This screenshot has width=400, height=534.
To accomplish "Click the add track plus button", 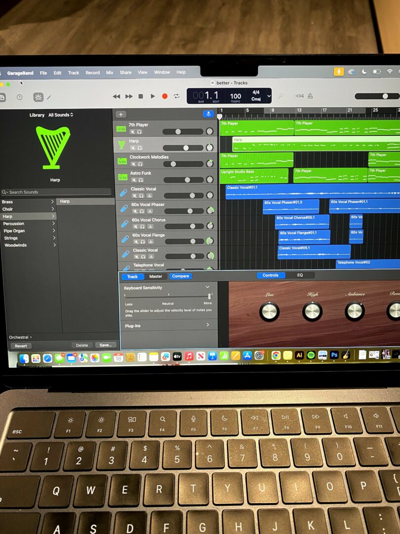I will (x=120, y=114).
